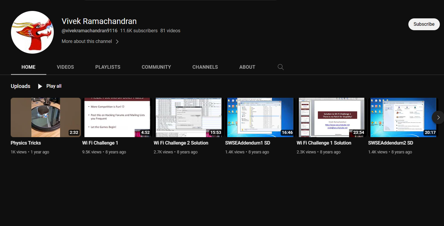The image size is (444, 226).
Task: Click the Vivek Ramachandran channel avatar
Action: pyautogui.click(x=32, y=32)
